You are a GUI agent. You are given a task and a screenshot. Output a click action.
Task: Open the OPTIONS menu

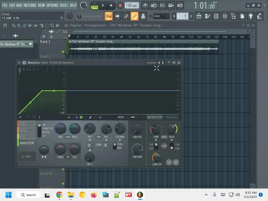tap(52, 5)
